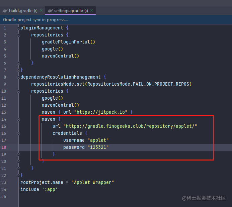Click the build.gradle file icon
The width and height of the screenshot is (232, 207).
pos(5,11)
